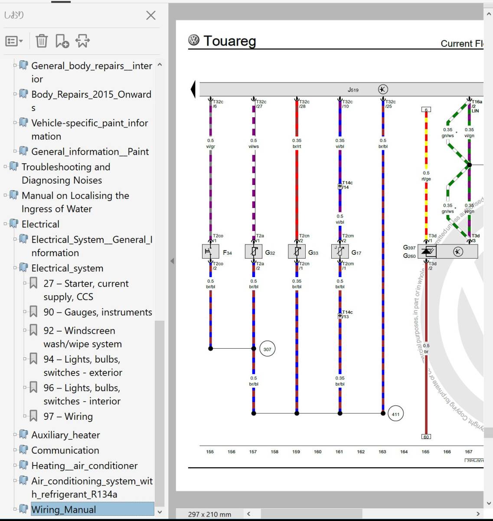Select the Electrical_system bookmark
The width and height of the screenshot is (493, 521).
click(67, 268)
